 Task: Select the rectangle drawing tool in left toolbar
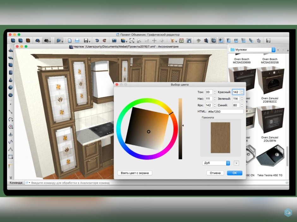(x=11, y=157)
